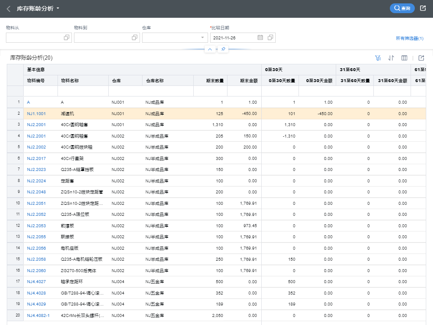Open material link NJ4.4027
The width and height of the screenshot is (433, 325).
[x=36, y=281]
